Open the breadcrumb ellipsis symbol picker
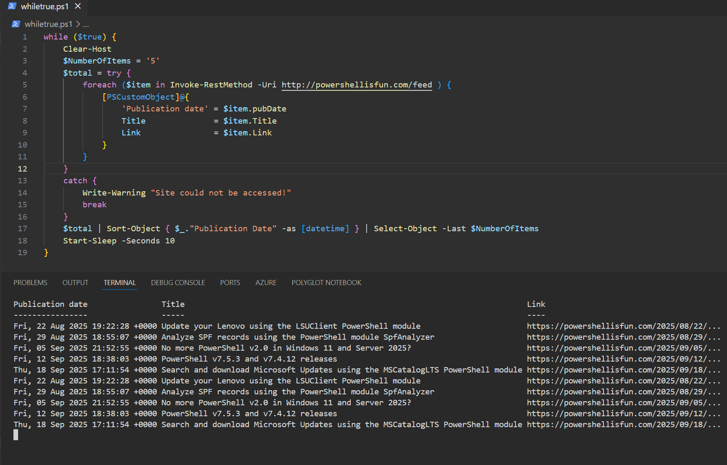The height and width of the screenshot is (465, 727). click(86, 24)
